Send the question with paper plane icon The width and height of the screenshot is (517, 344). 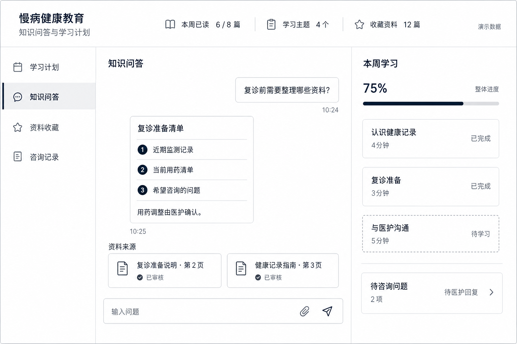[x=327, y=311]
